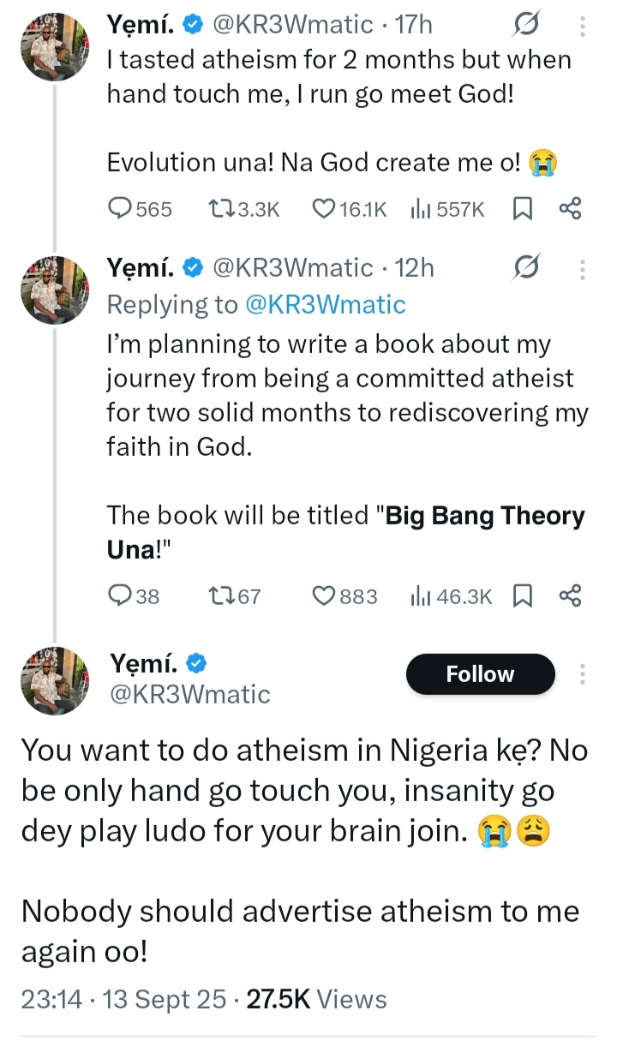Image resolution: width=617 pixels, height=1041 pixels.
Task: Open more options on the 12h tweet
Action: (x=583, y=269)
